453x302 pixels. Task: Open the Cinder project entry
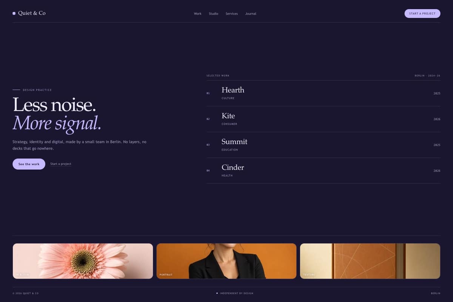[324, 171]
